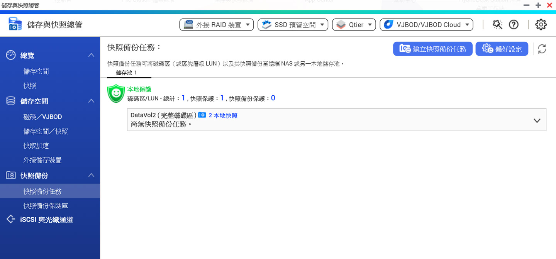
Task: Collapse the 總覽 sidebar section
Action: point(91,55)
